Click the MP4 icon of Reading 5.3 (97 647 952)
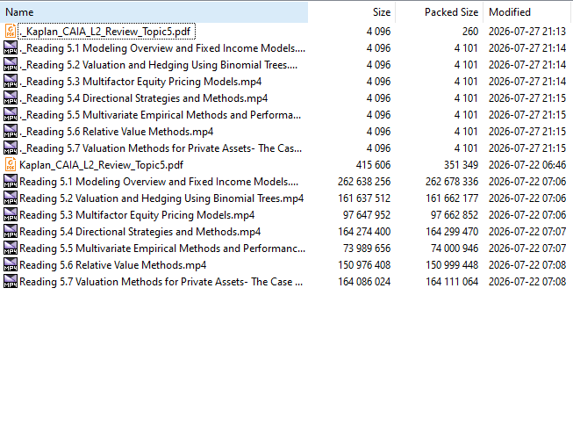 click(11, 214)
